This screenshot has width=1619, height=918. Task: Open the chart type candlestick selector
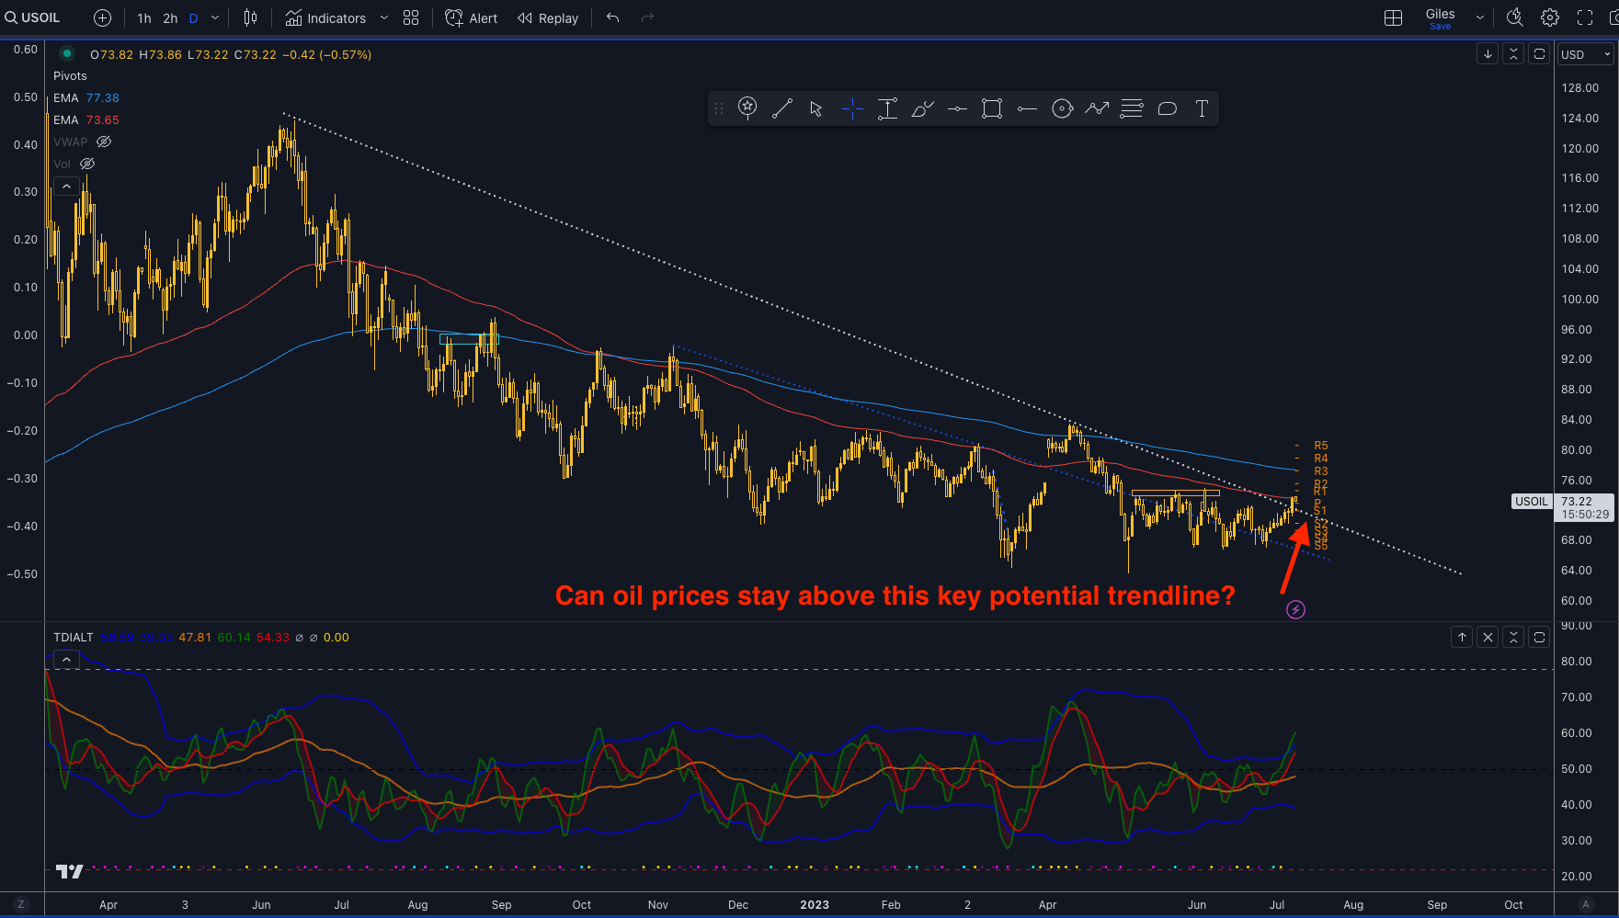coord(251,18)
